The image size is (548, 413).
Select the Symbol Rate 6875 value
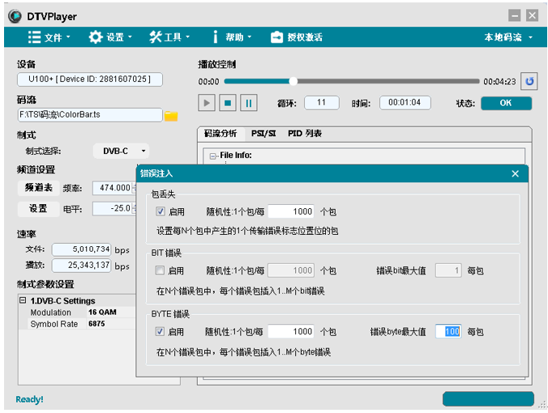[111, 324]
